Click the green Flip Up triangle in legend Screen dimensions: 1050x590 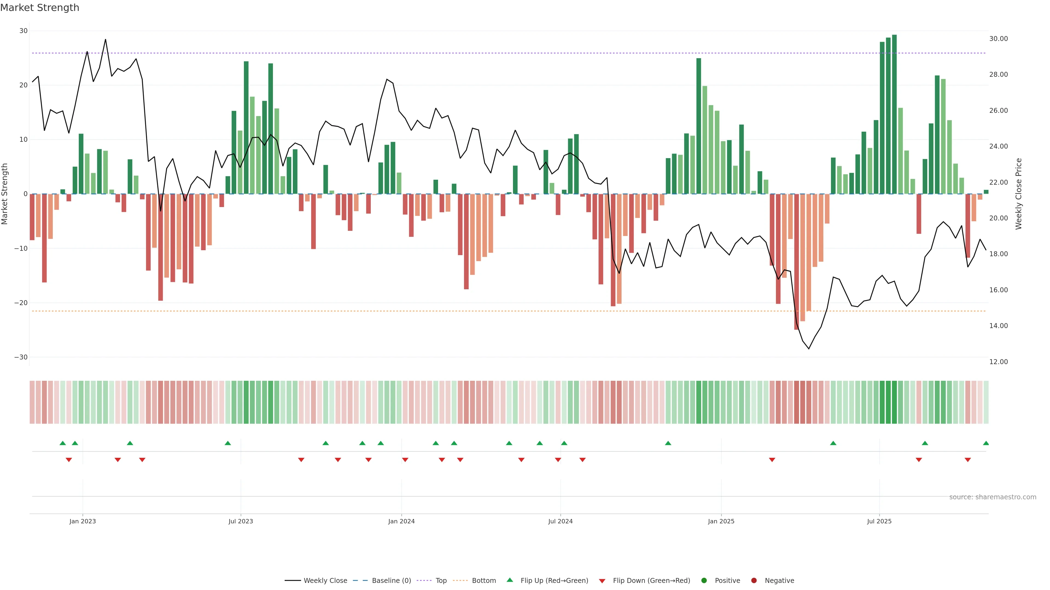pos(509,580)
